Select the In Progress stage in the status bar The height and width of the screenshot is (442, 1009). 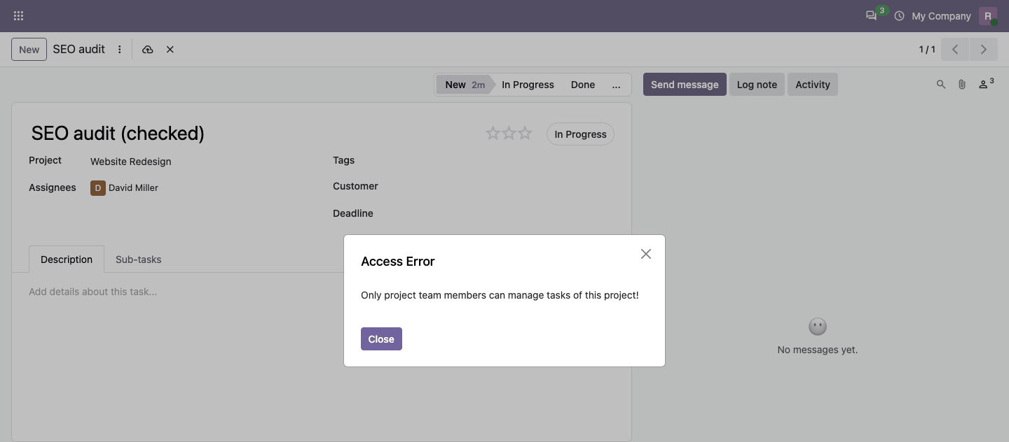[528, 85]
